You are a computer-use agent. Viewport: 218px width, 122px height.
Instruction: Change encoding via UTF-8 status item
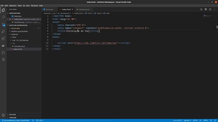(x=195, y=121)
